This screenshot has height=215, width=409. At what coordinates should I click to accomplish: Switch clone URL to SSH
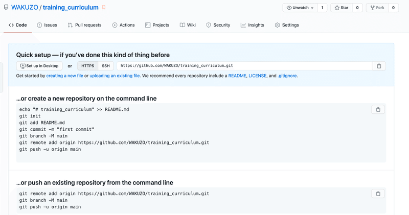tap(106, 66)
